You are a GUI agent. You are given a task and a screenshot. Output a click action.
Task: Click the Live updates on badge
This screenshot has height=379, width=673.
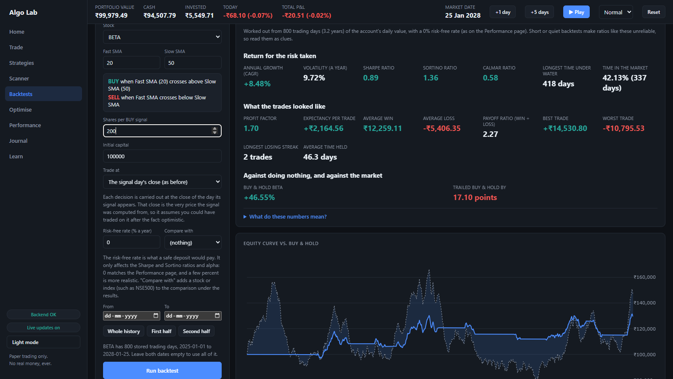(43, 328)
